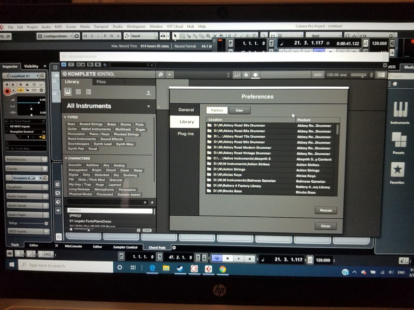Click the user content icon in Library browser
414x310 pixels.
(148, 93)
